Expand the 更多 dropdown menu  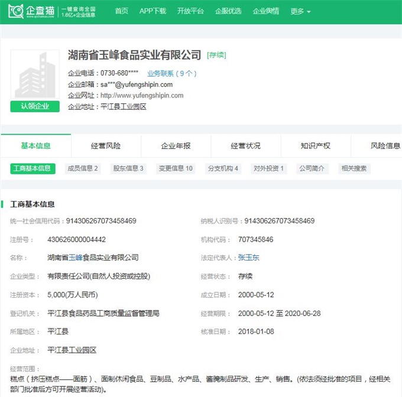click(300, 11)
